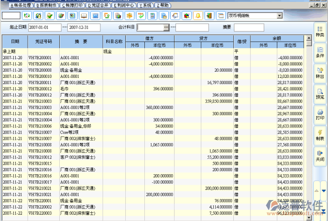Open the 条件 filter conditions button
The height and width of the screenshot is (221, 328).
pyautogui.click(x=320, y=52)
